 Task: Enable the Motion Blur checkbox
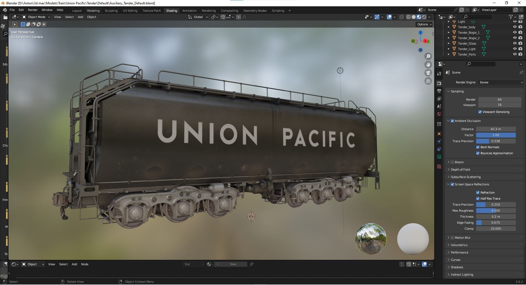tap(452, 238)
